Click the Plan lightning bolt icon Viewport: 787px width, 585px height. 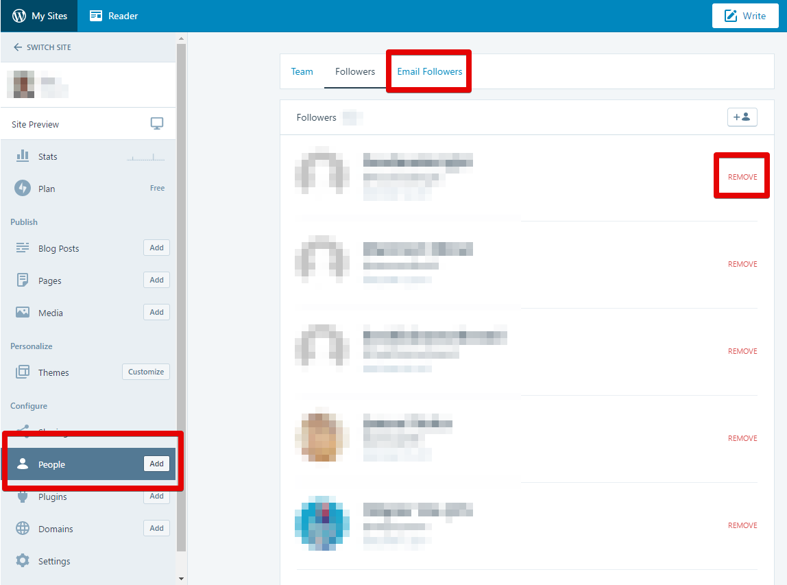coord(23,188)
